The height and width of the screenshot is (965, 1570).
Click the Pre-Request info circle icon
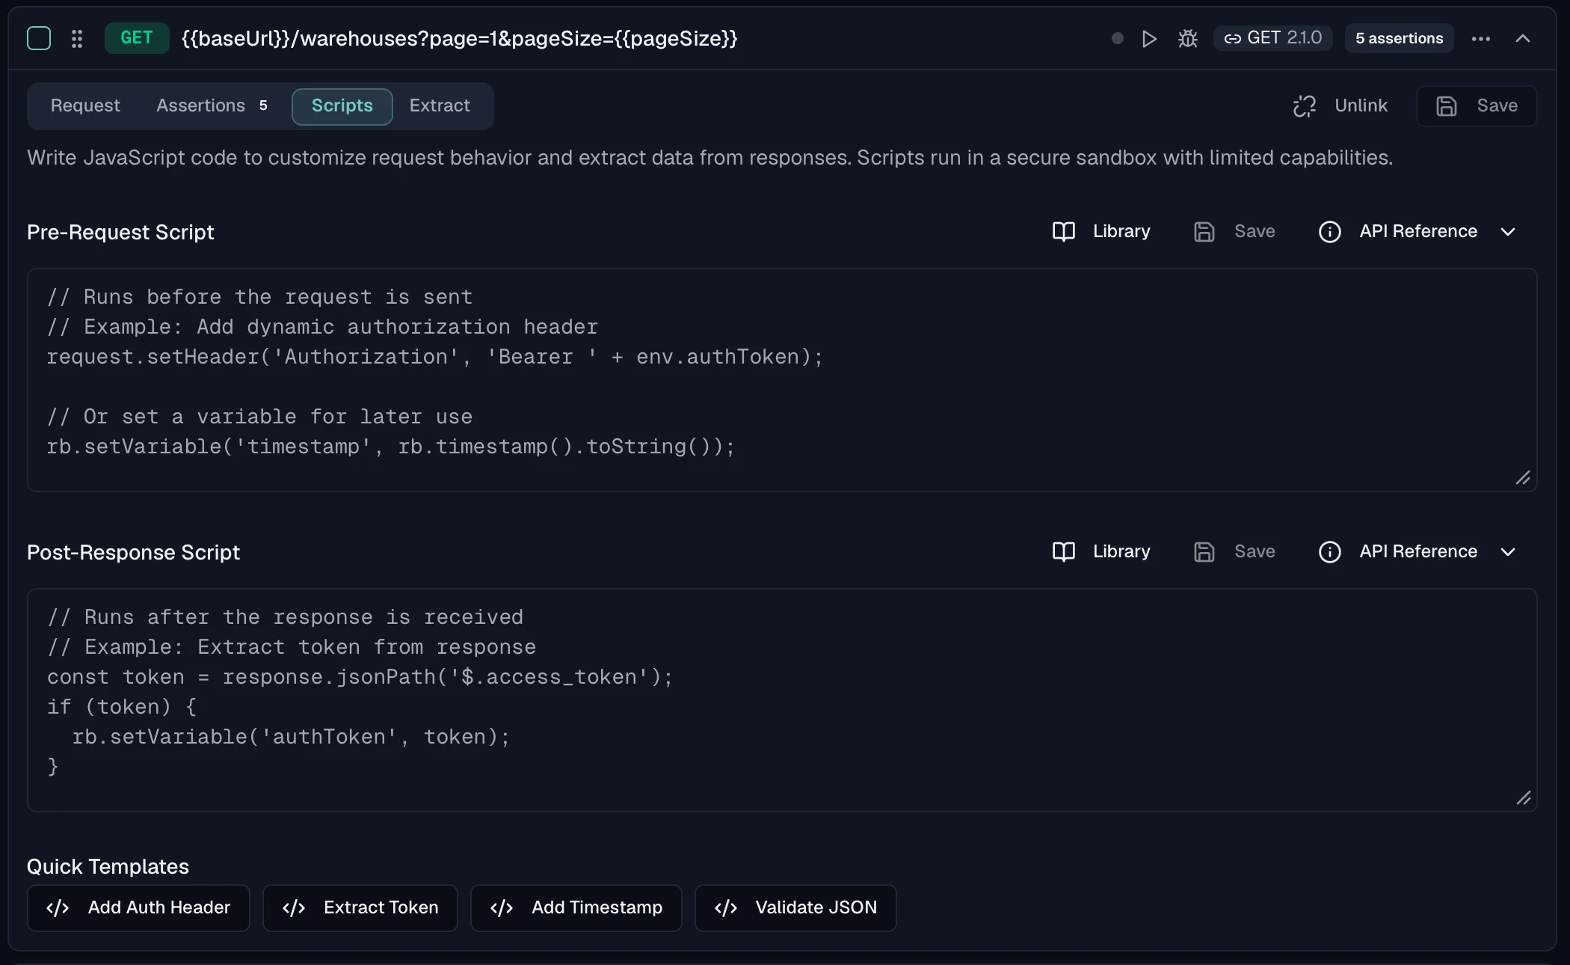click(x=1329, y=232)
